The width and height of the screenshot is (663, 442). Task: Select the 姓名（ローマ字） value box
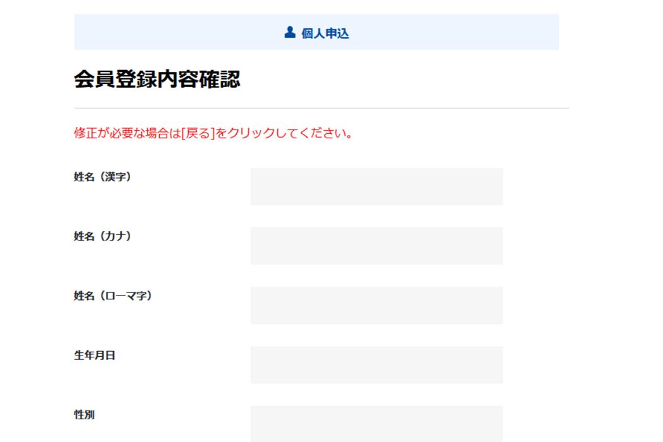(377, 306)
